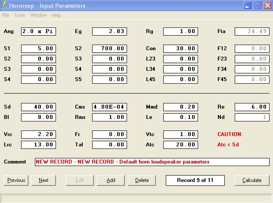
Task: Select the Bl field showing 8.00
Action: [38, 117]
